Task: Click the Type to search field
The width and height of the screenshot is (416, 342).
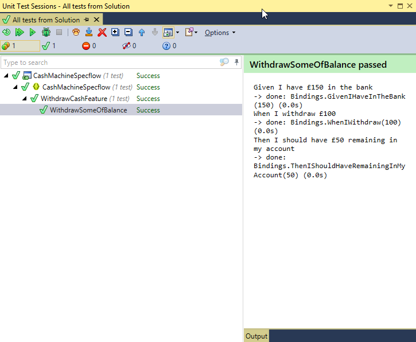Action: [109, 63]
